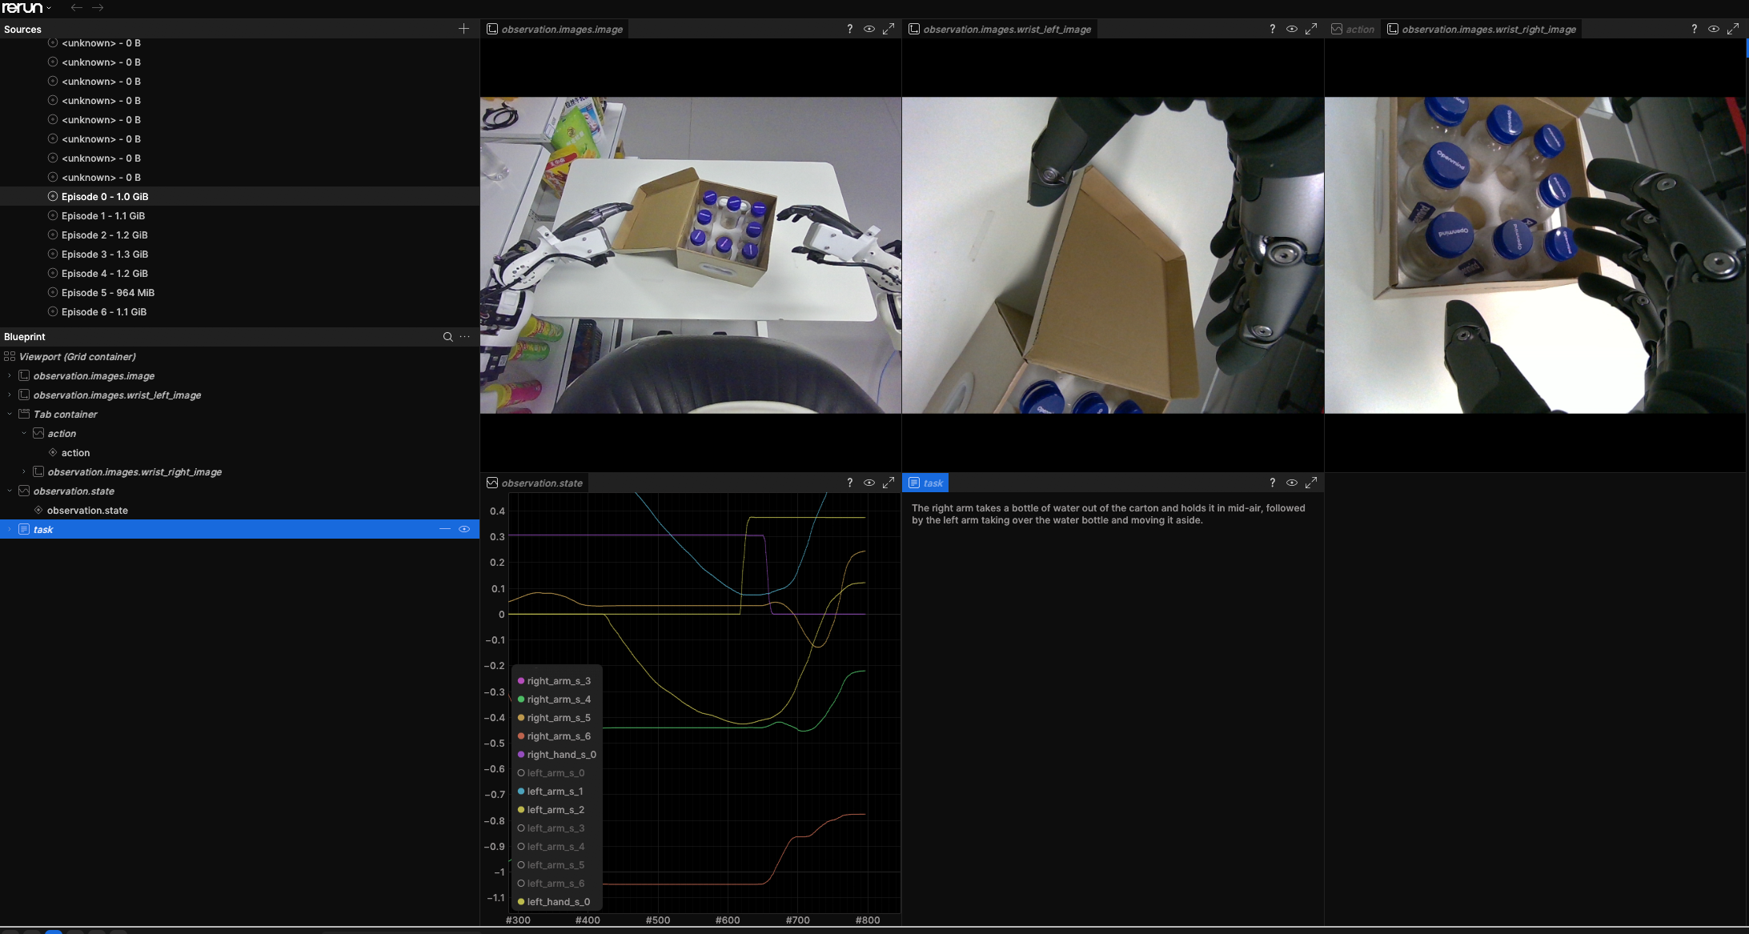Open Episode 1 - 1.1 GiB source
This screenshot has height=934, width=1749.
(x=239, y=215)
